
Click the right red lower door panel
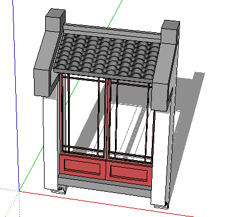[129, 173]
